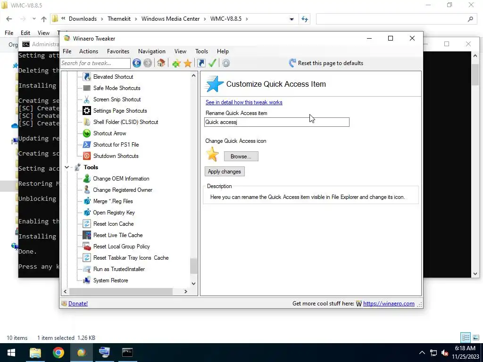Click the Explorer Up one level arrow
The height and width of the screenshot is (362, 483).
click(44, 19)
